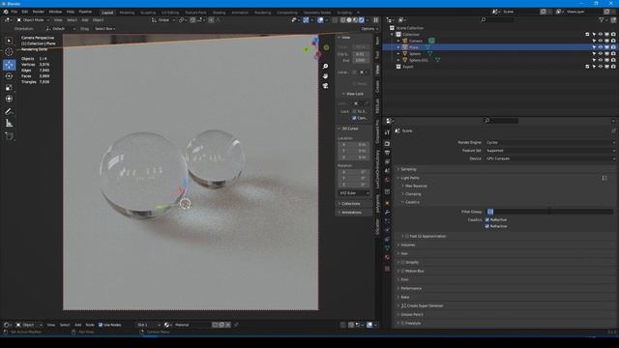Viewport: 619px width, 348px height.
Task: Open the Tool properties tab icon
Action: (387, 132)
